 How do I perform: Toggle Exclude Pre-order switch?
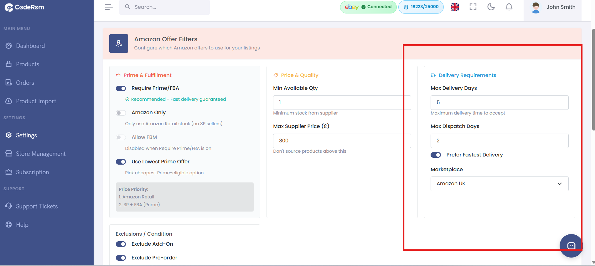tap(121, 258)
